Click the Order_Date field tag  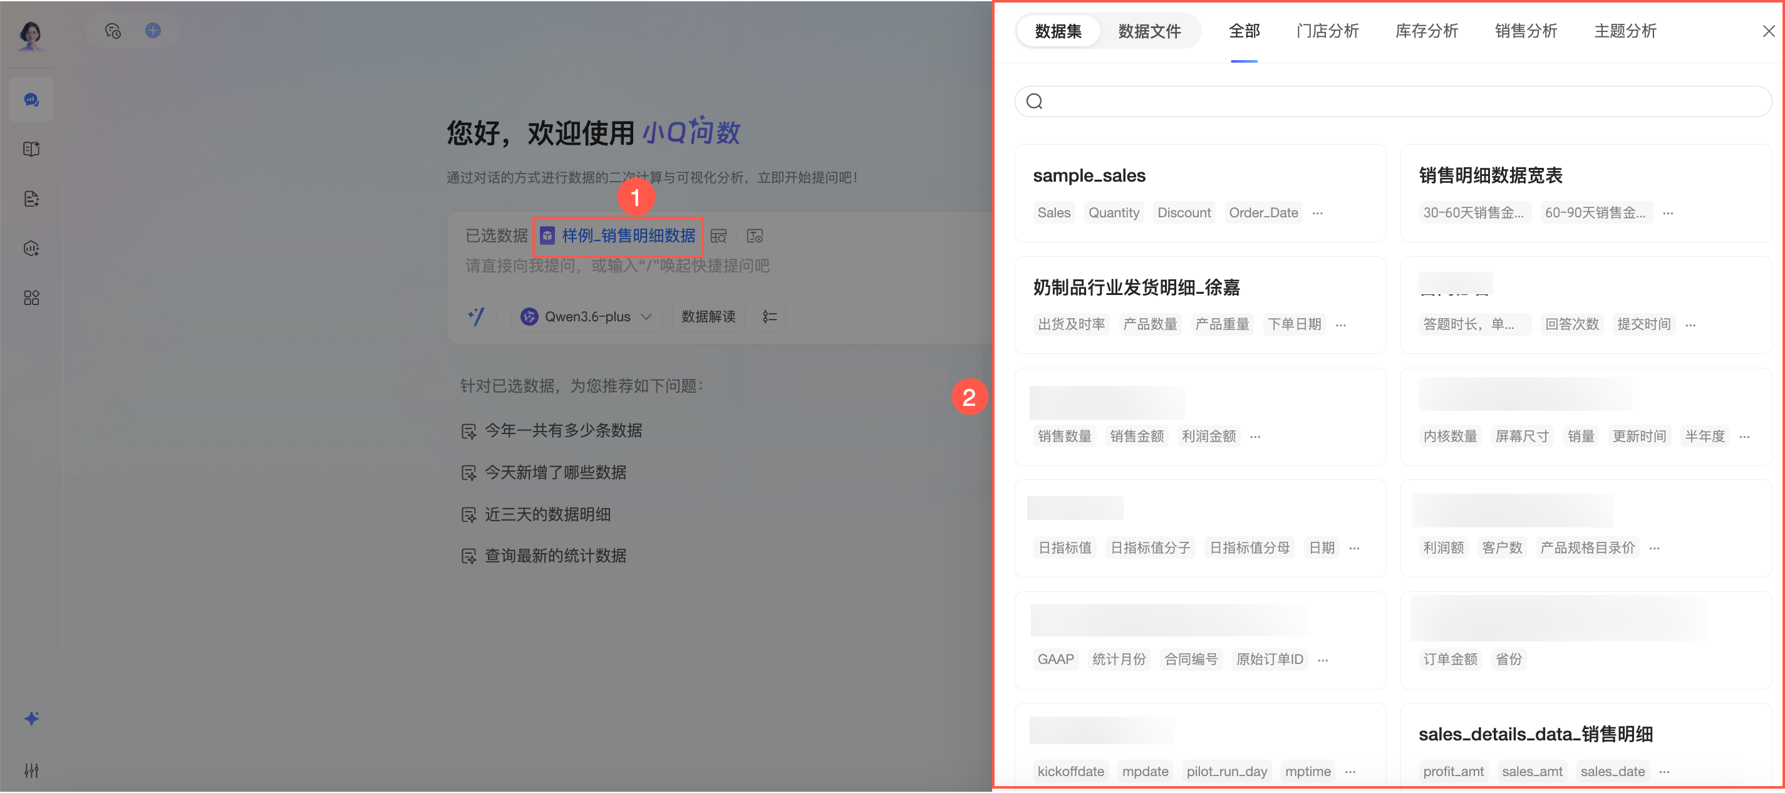coord(1263,214)
